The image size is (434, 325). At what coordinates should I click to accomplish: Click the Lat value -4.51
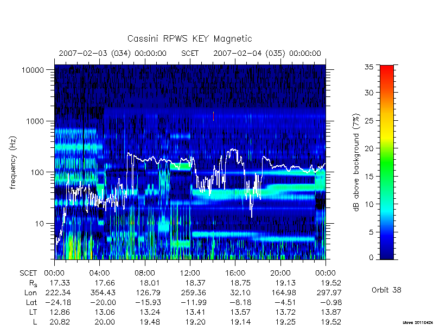285,303
